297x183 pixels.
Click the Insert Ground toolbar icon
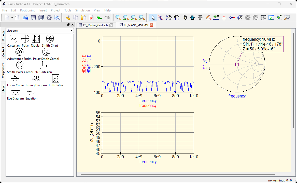coord(224,18)
